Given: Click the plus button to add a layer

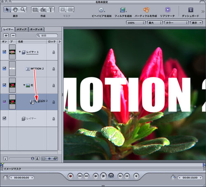Looking at the screenshot, I should [x=6, y=36].
